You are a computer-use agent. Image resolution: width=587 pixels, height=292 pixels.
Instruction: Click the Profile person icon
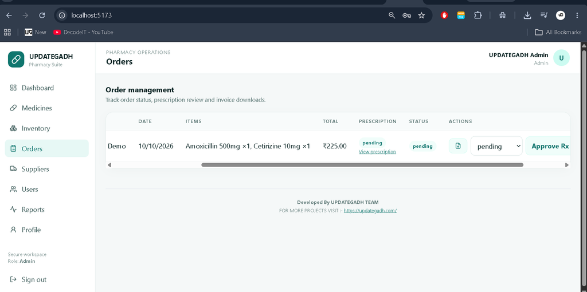(x=14, y=230)
